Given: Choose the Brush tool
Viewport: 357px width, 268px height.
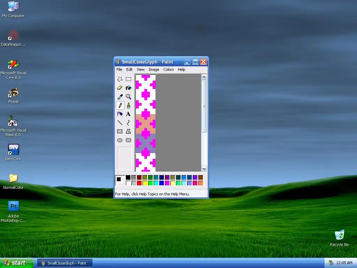Looking at the screenshot, I should (x=128, y=105).
